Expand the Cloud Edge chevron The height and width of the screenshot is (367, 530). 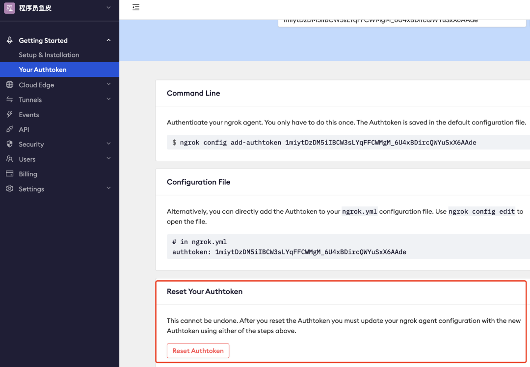[108, 84]
